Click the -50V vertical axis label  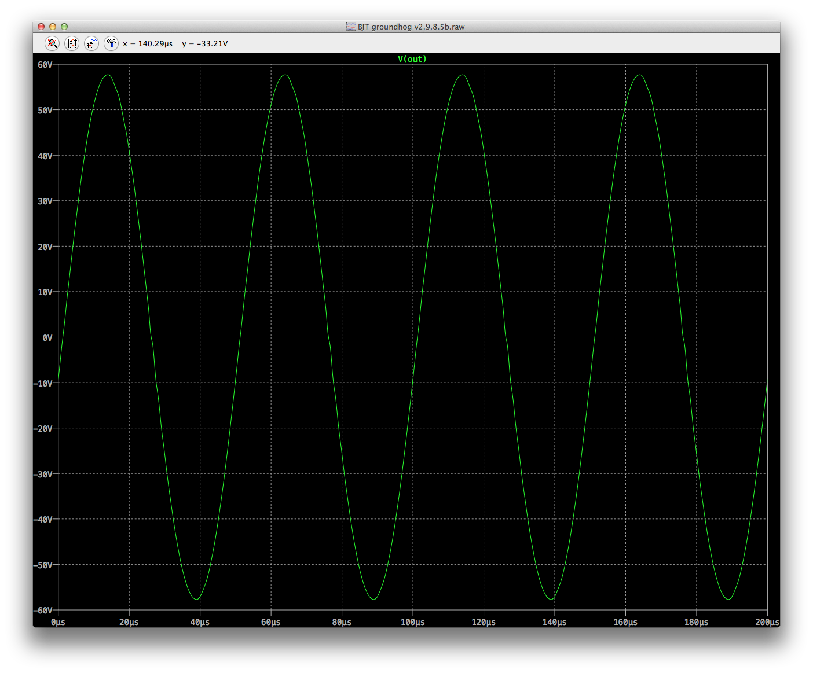pos(43,565)
